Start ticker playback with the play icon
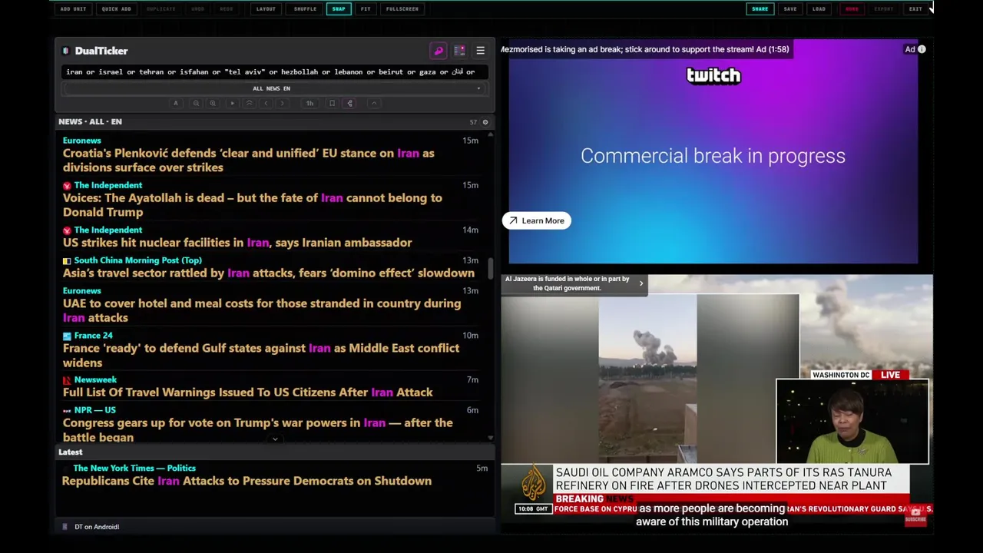The image size is (983, 553). [232, 103]
